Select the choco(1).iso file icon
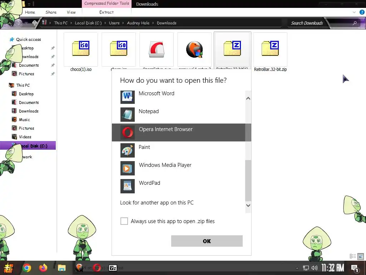This screenshot has width=366, height=275. [x=81, y=49]
